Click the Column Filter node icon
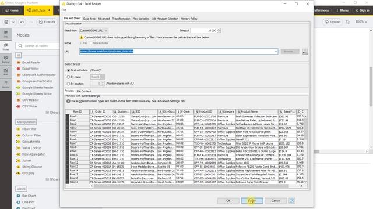This screenshot has width=373, height=209. point(18,135)
